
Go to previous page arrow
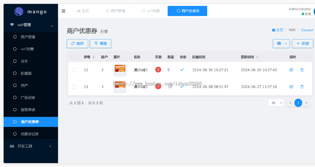290,103
